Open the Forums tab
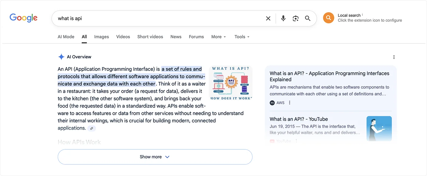The width and height of the screenshot is (427, 176). [x=196, y=37]
